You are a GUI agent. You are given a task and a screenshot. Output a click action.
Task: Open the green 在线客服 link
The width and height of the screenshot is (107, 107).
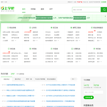(104, 2)
